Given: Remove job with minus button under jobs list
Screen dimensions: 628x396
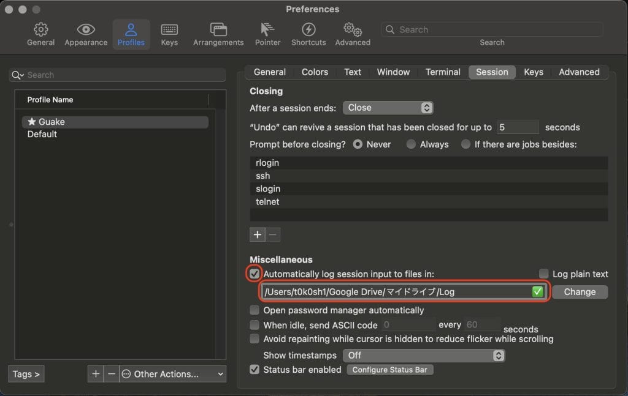Looking at the screenshot, I should (273, 234).
